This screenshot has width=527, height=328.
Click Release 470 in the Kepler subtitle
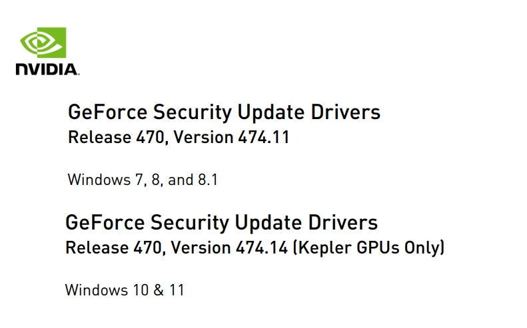point(114,247)
